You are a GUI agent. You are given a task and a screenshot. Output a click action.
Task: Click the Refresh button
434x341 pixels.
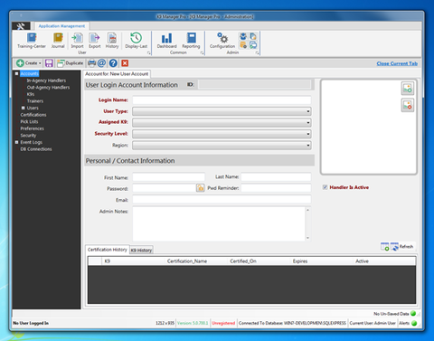click(402, 247)
